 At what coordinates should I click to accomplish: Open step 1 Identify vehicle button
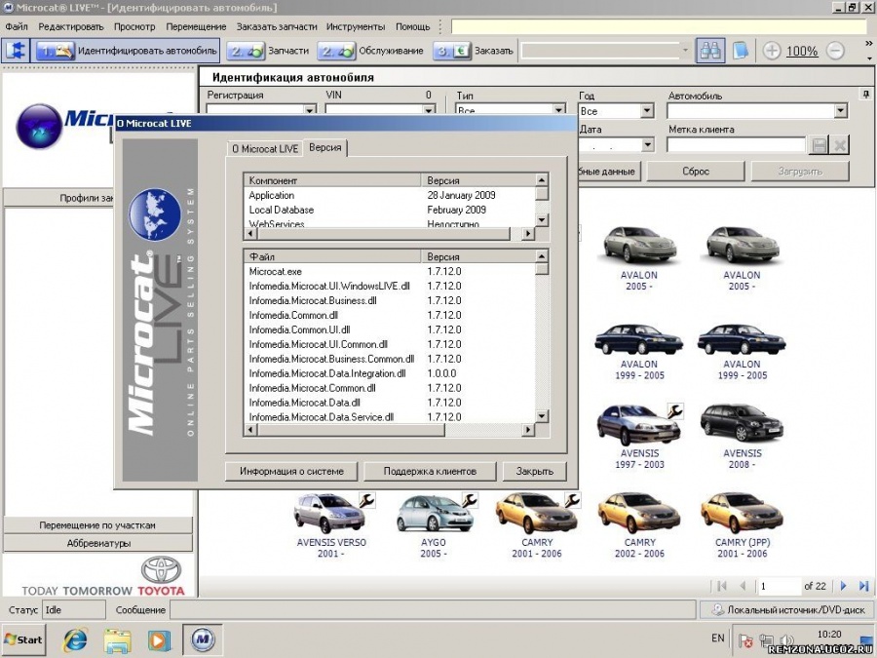[127, 51]
